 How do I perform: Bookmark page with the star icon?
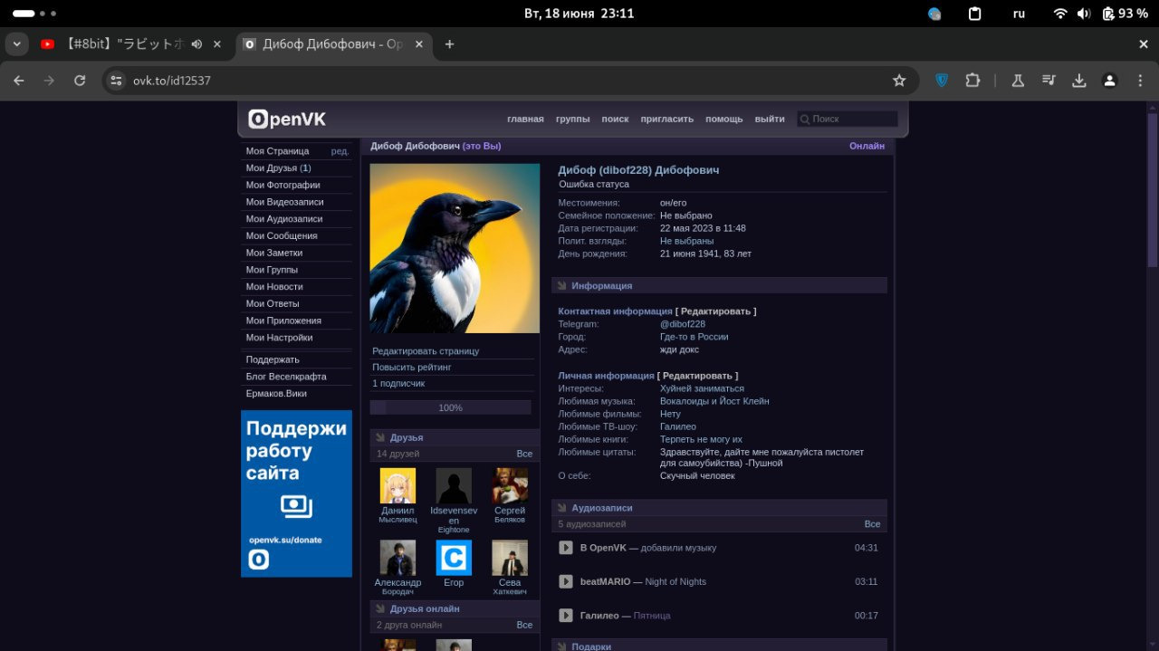coord(899,81)
